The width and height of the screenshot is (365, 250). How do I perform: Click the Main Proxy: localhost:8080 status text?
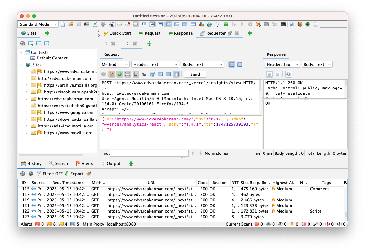click(x=109, y=224)
